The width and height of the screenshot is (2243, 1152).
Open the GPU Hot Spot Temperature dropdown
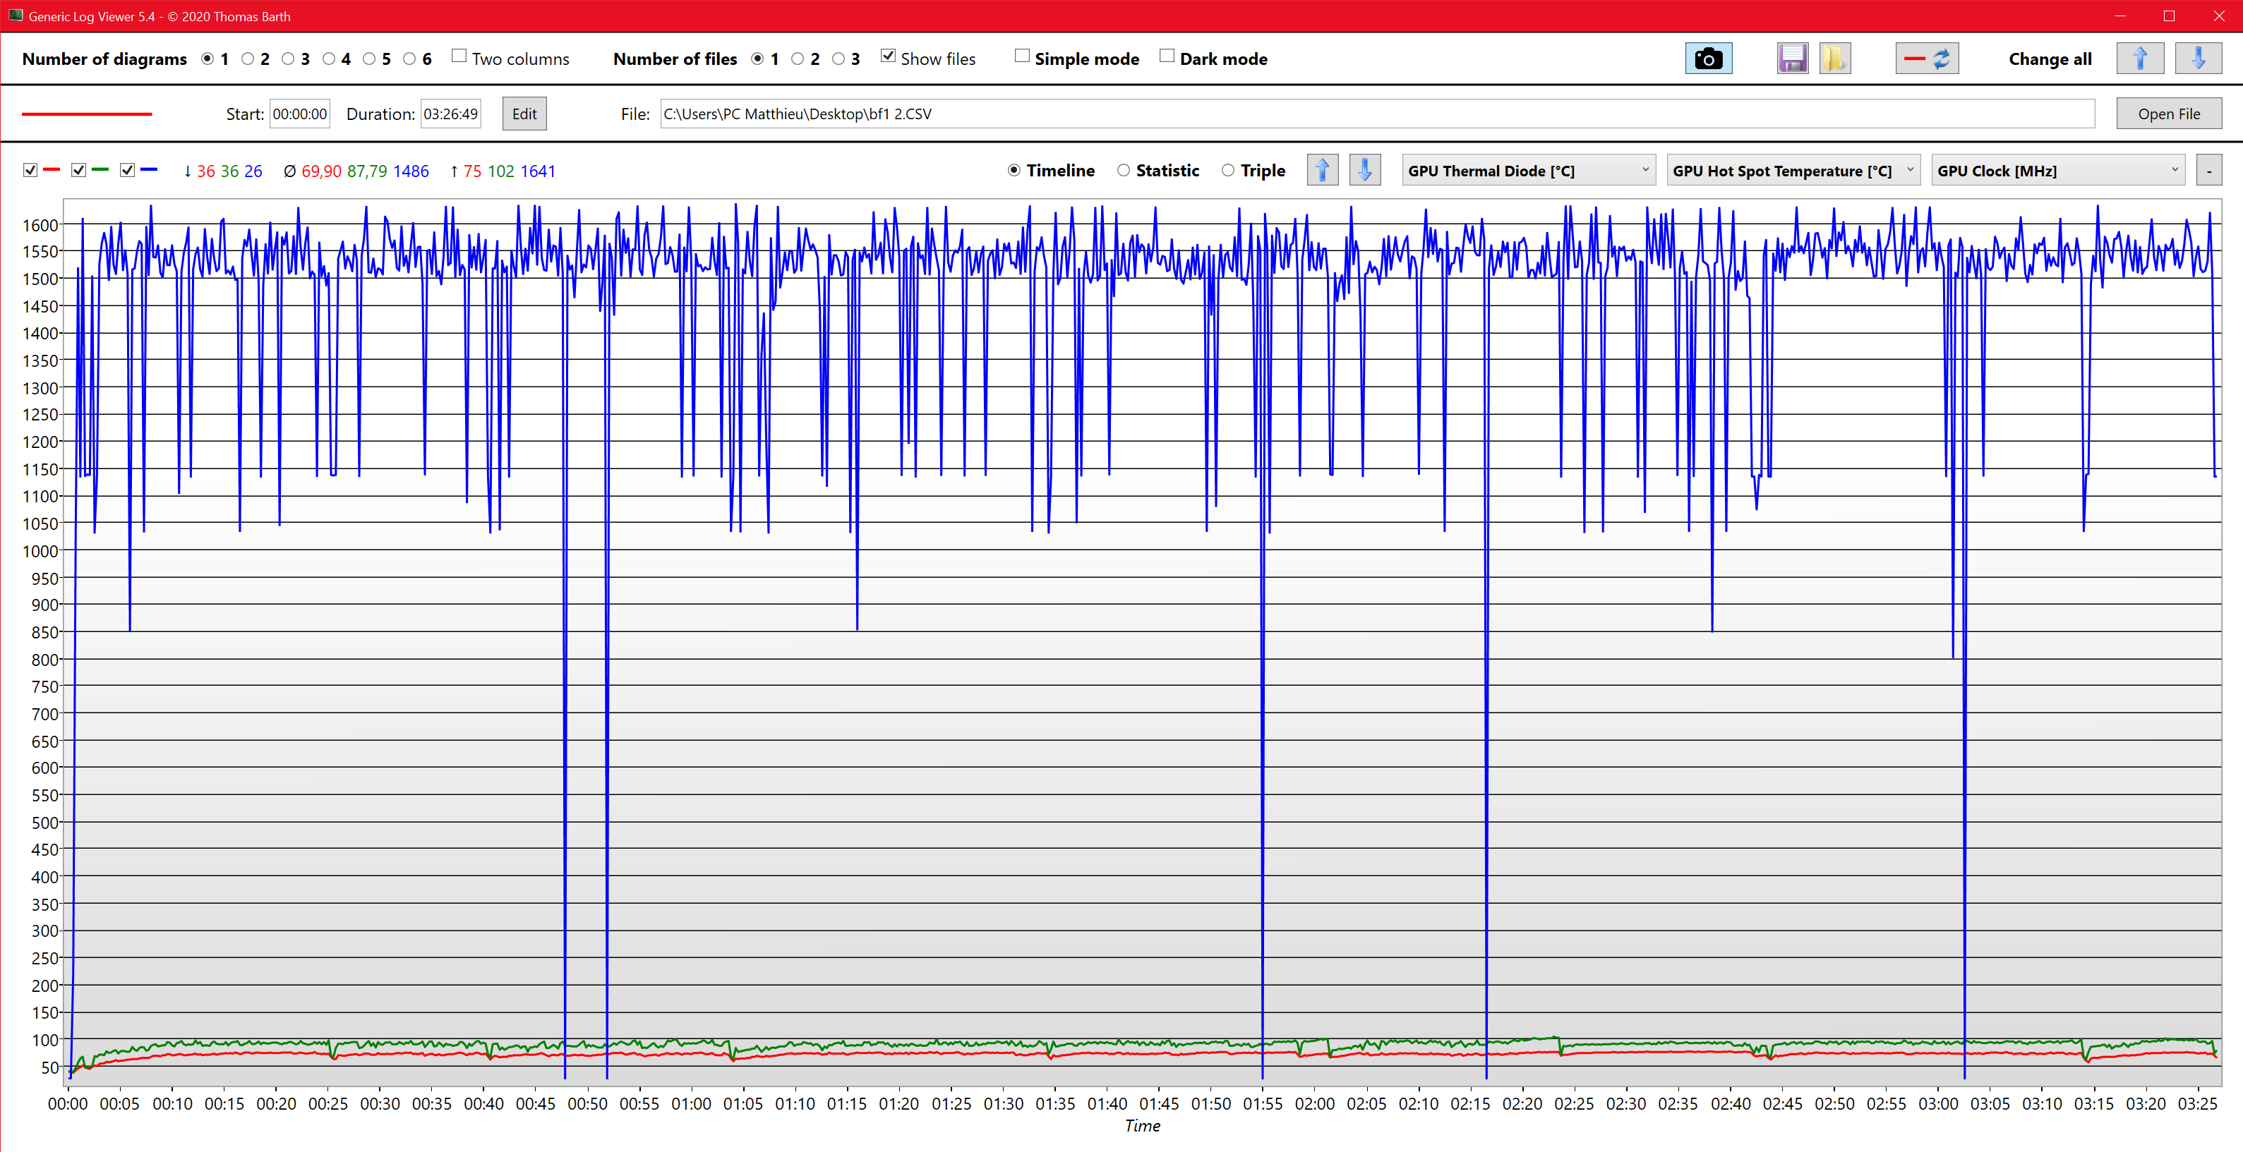click(1793, 171)
